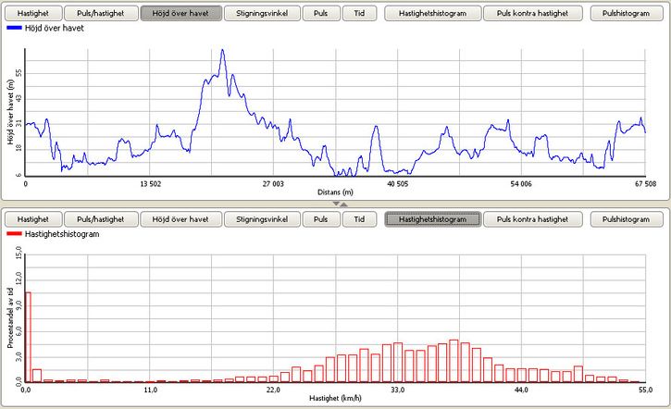Select Stigningsvinkel tab in upper chart
Image resolution: width=671 pixels, height=409 pixels.
pyautogui.click(x=262, y=13)
